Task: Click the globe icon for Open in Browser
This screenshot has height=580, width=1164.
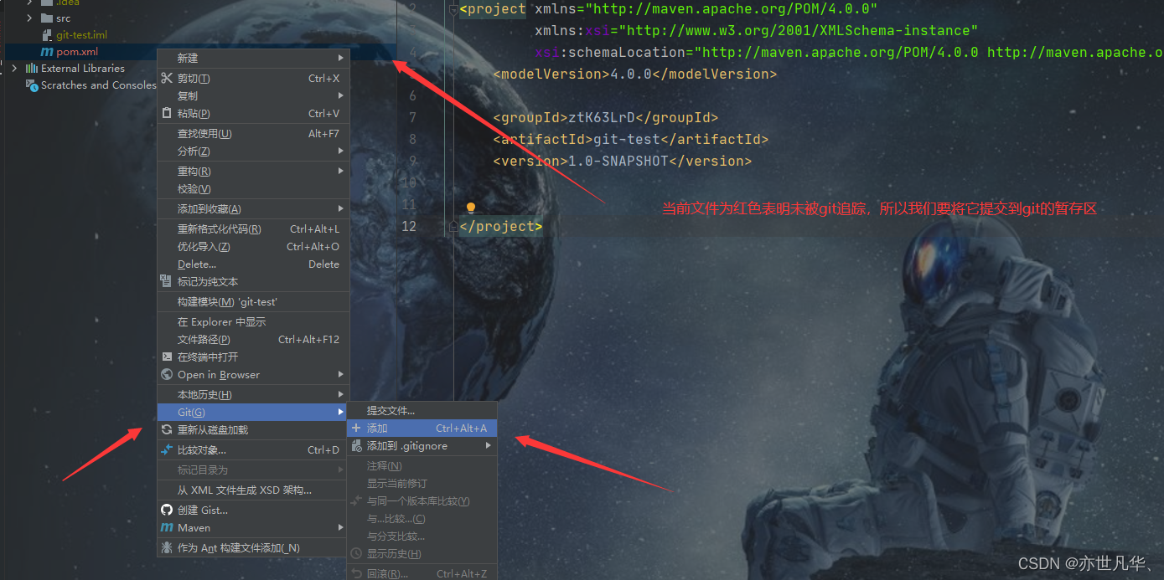Action: (167, 374)
